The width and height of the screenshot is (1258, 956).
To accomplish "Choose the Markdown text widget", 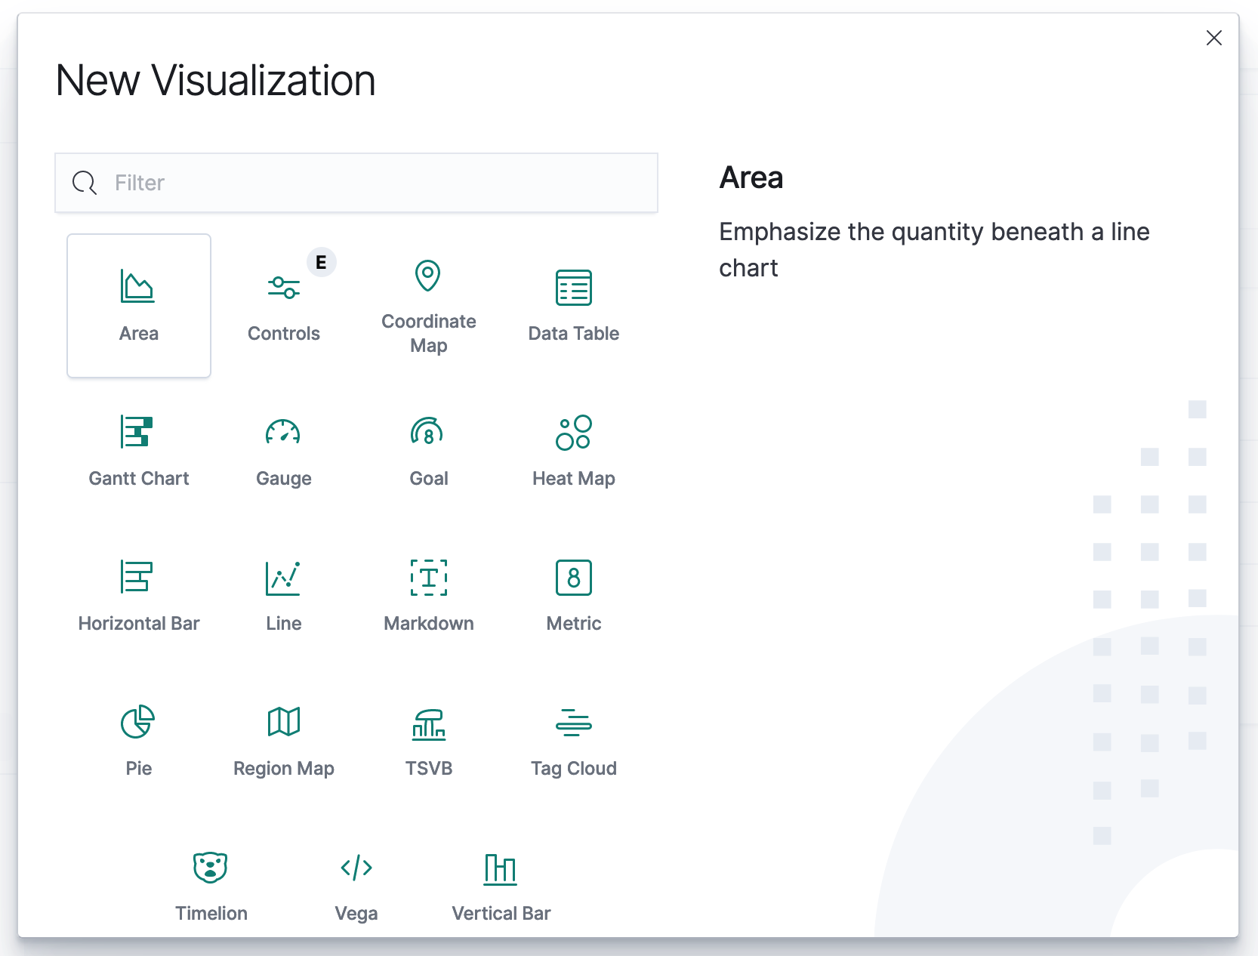I will pos(428,578).
